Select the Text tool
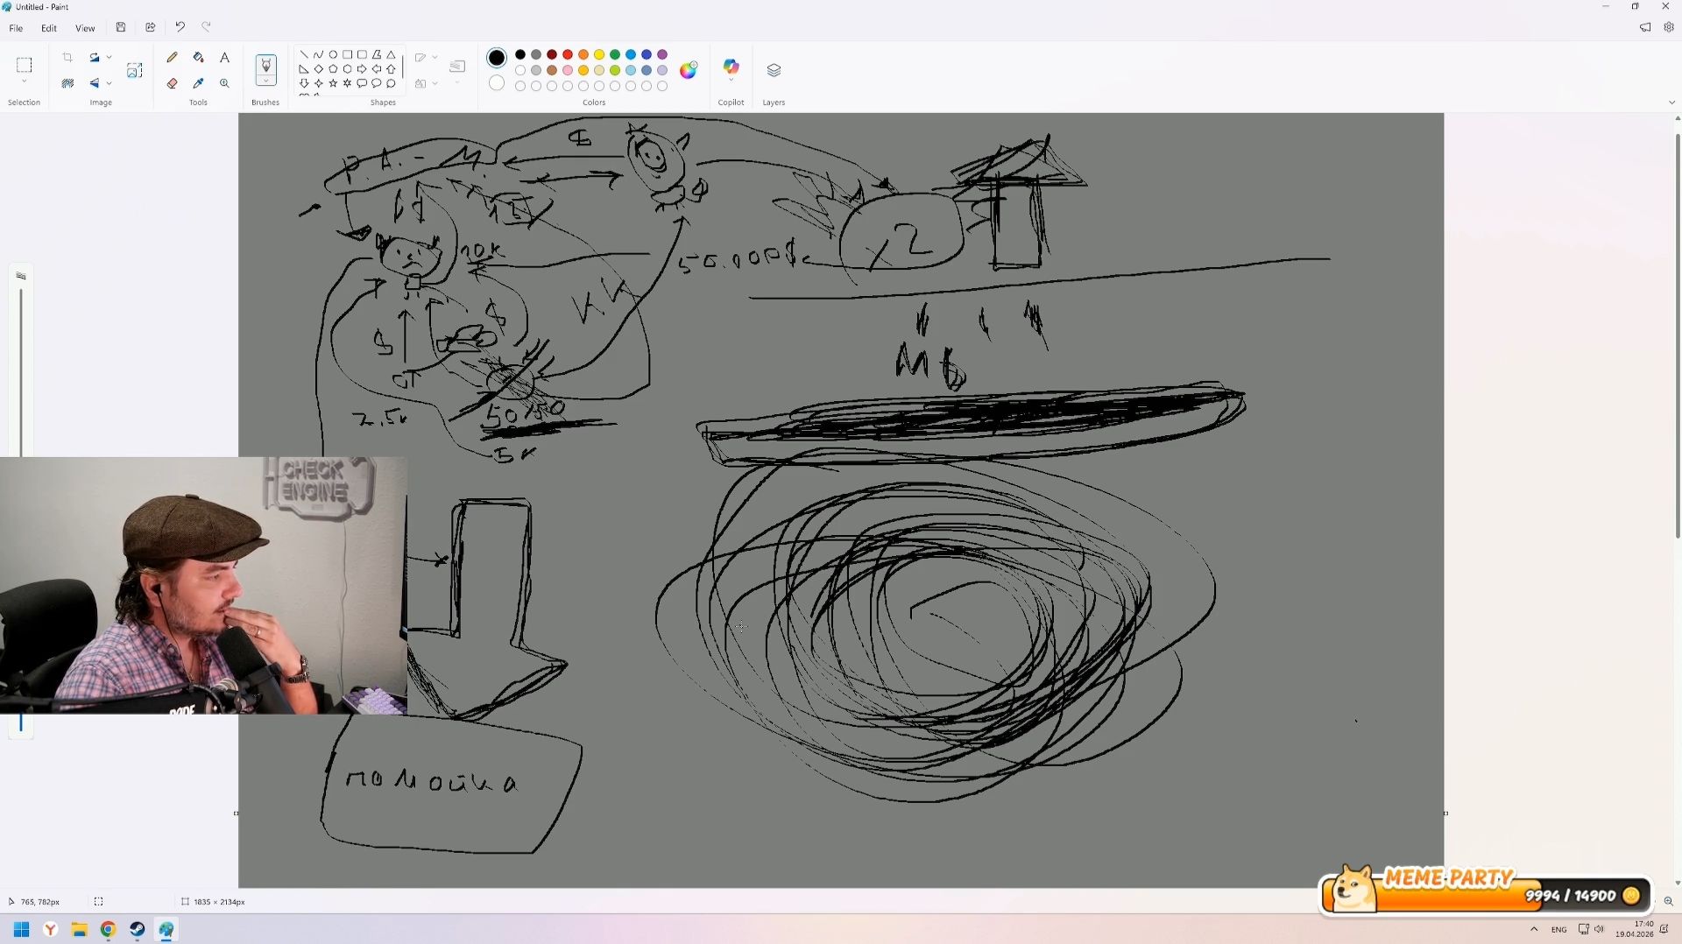Image resolution: width=1682 pixels, height=944 pixels. point(224,58)
